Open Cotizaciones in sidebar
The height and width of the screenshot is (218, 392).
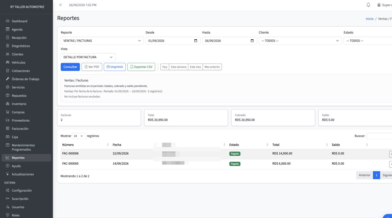tap(26, 71)
